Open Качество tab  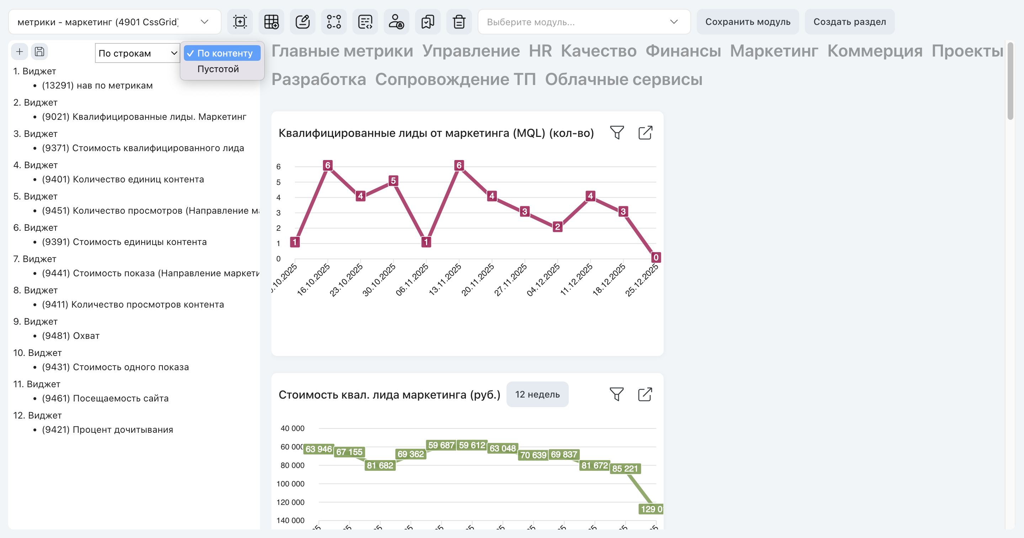coord(599,51)
